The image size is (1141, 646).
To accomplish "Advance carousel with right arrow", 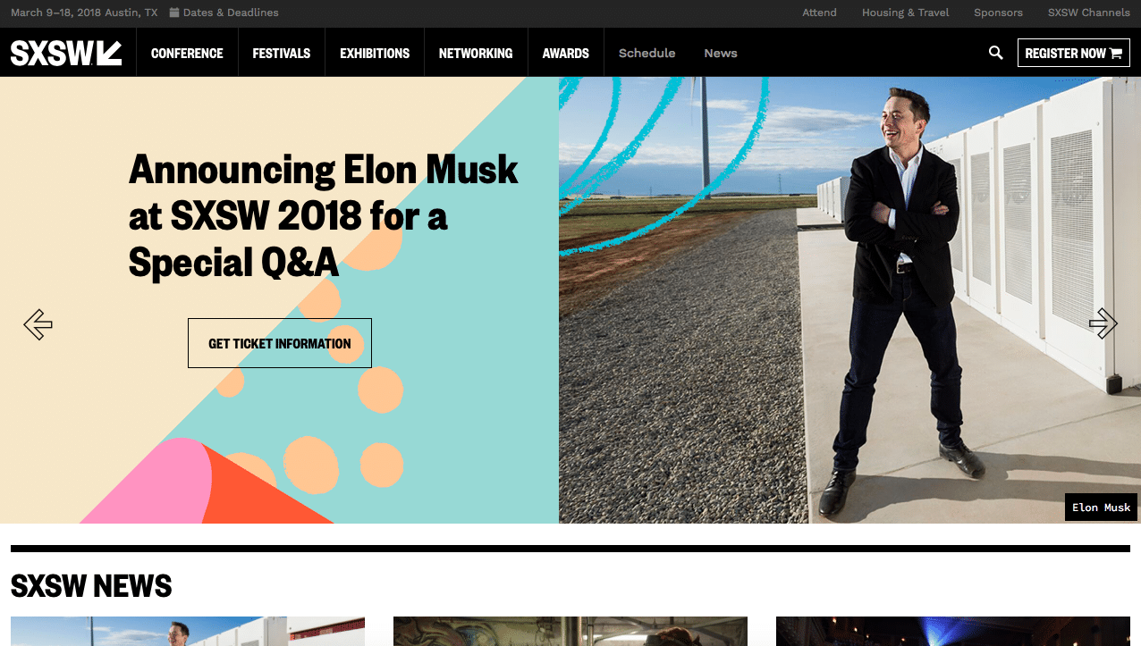I will click(1103, 323).
